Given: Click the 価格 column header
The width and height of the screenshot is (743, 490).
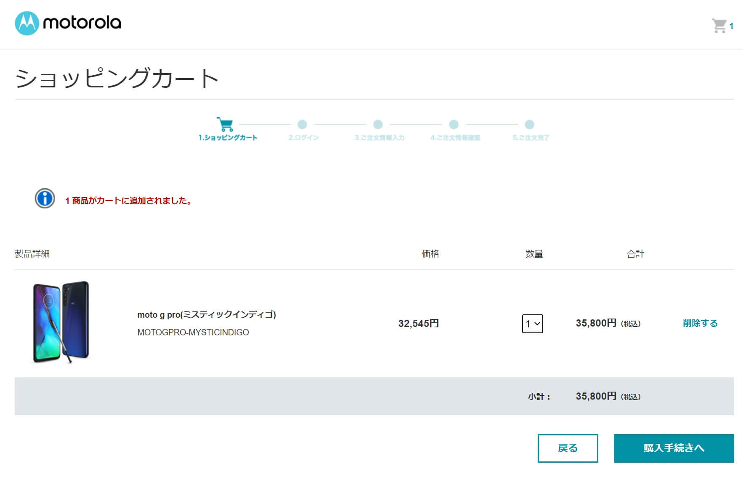Looking at the screenshot, I should pyautogui.click(x=430, y=253).
